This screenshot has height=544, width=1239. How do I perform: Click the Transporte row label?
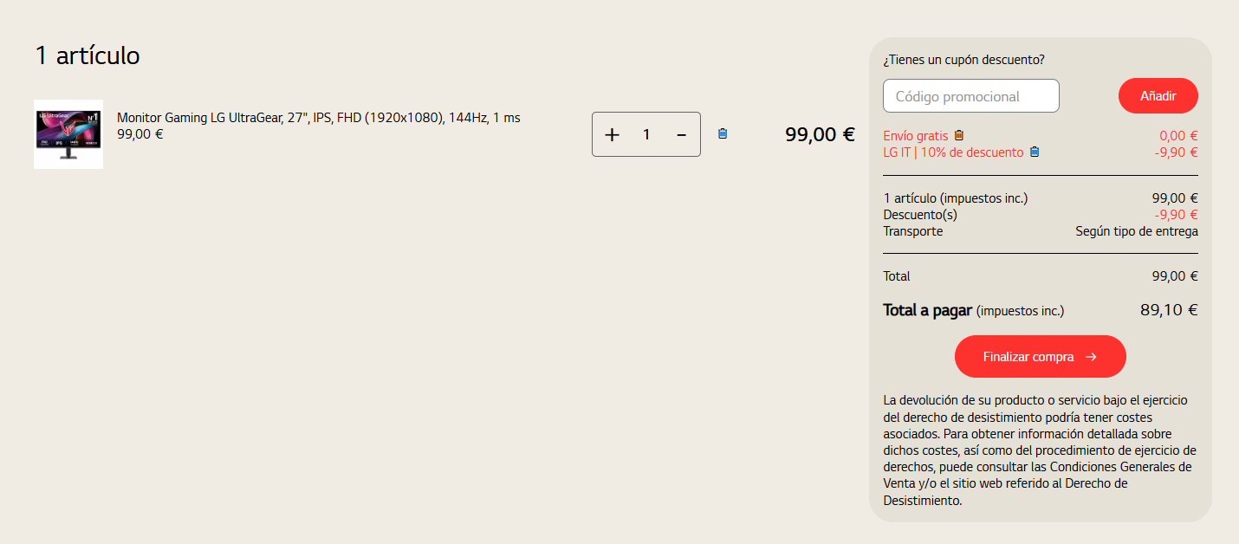pos(912,231)
